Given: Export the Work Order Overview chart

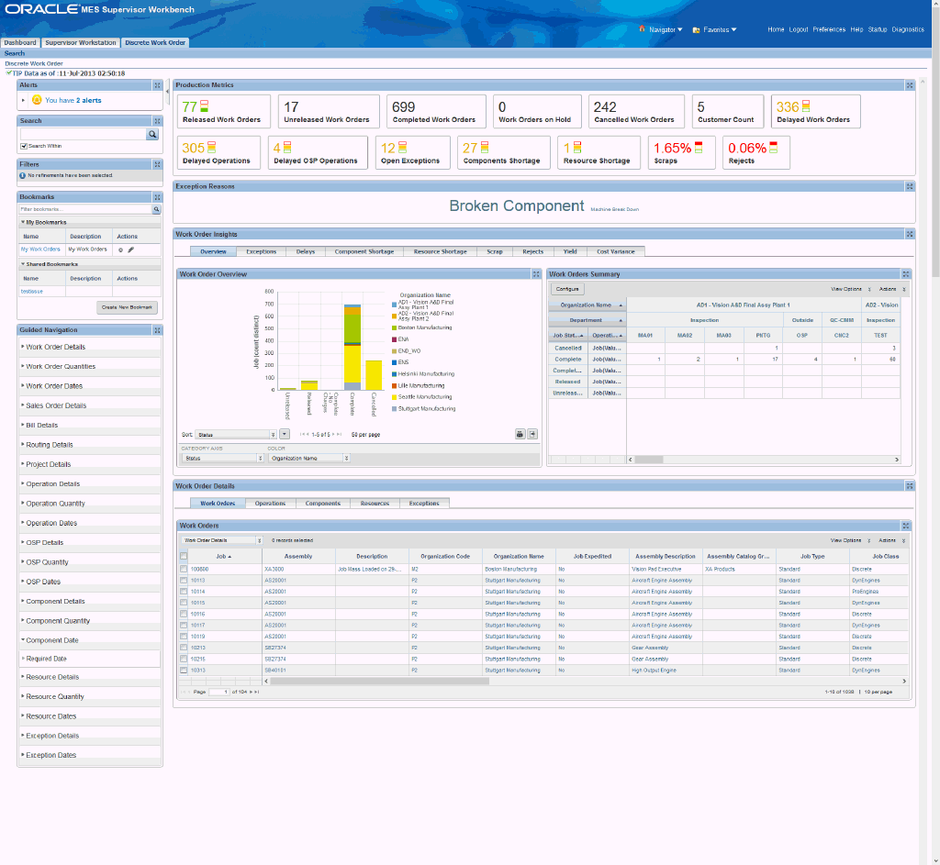Looking at the screenshot, I should (532, 434).
